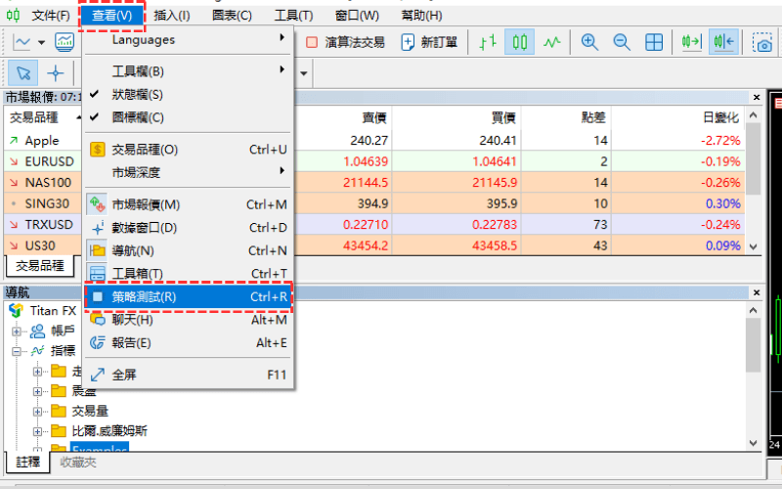Click the chart monitor toolbar icon
The width and height of the screenshot is (782, 489).
point(65,42)
